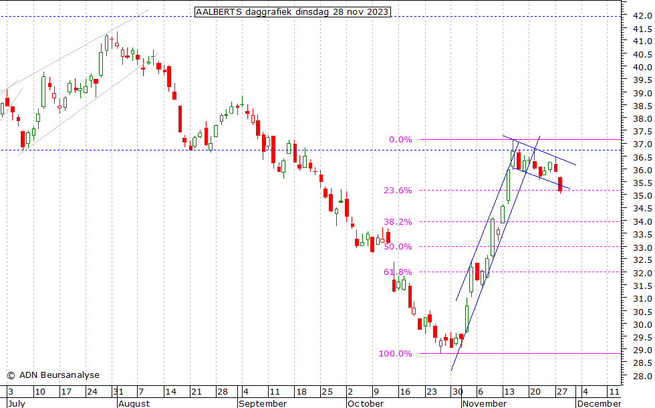Viewport: 655px width, 408px height.
Task: Click the 30.0 price axis value
Action: (642, 325)
